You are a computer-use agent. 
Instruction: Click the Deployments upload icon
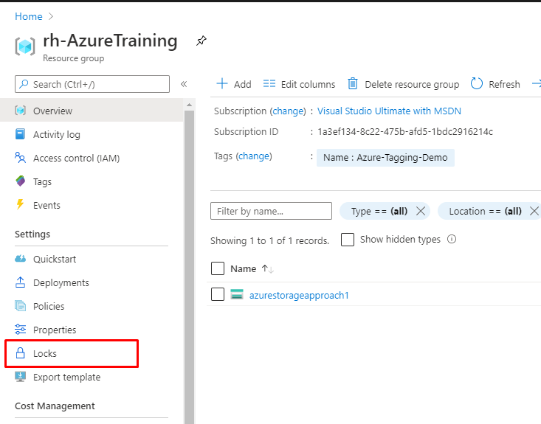21,282
